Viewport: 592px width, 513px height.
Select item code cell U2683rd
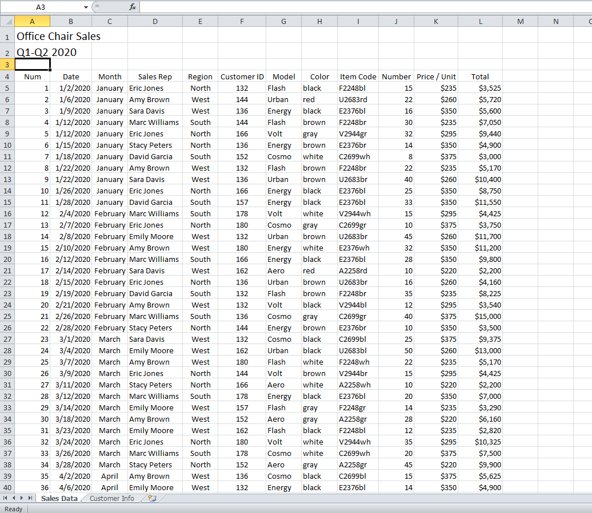[x=358, y=99]
